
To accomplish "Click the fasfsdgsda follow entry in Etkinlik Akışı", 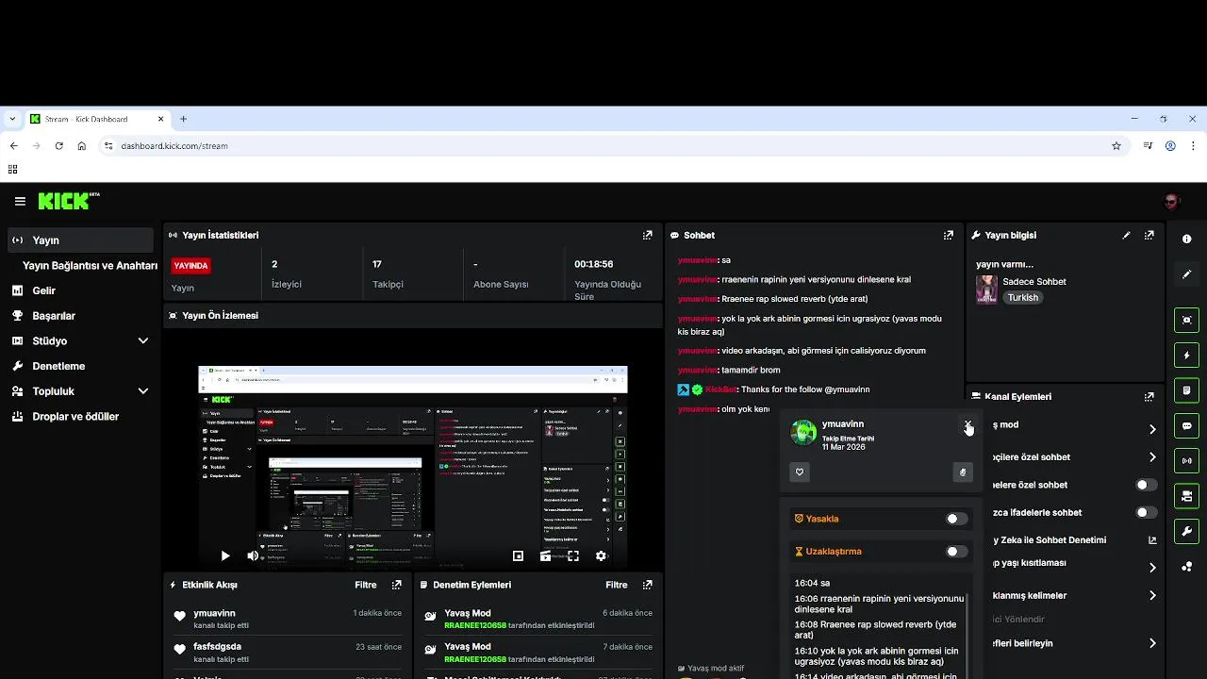I will 288,652.
